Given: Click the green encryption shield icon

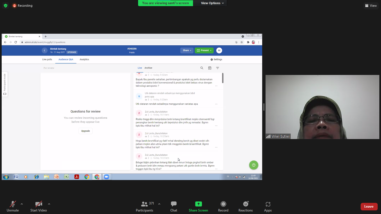Looking at the screenshot, I should (6, 6).
